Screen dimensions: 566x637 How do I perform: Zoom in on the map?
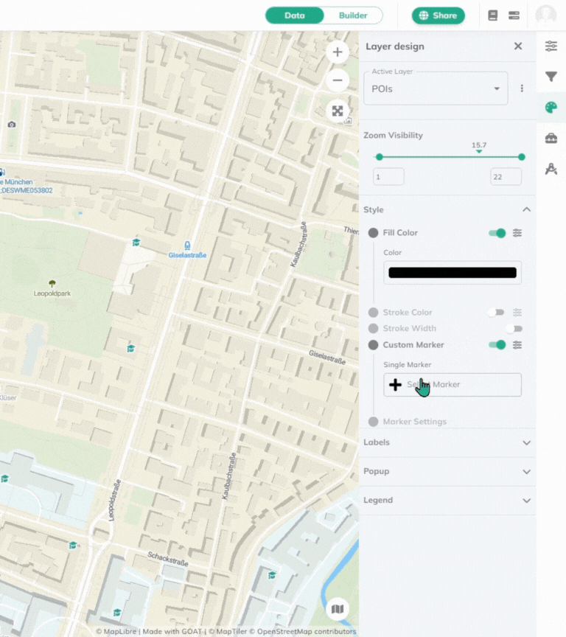tap(337, 52)
